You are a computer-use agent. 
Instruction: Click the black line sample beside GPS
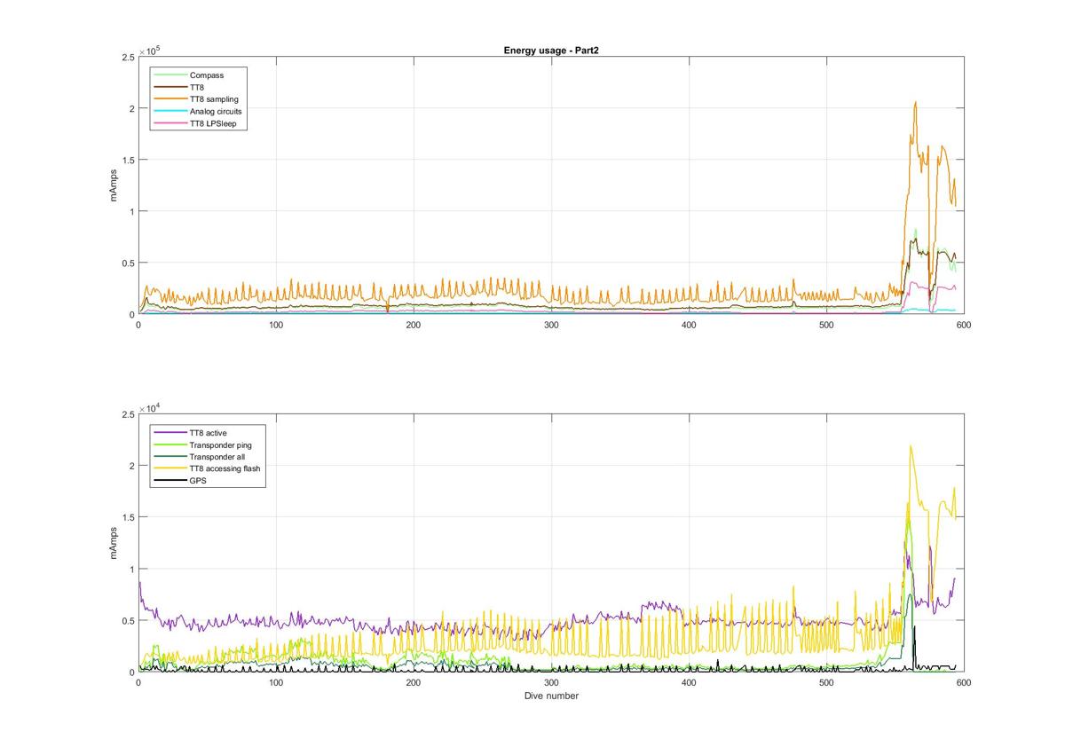point(170,481)
